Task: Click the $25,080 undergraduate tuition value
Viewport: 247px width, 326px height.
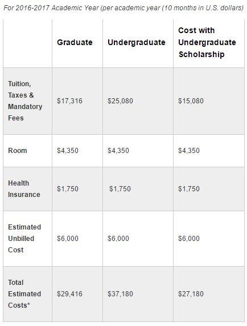Action: (x=120, y=101)
